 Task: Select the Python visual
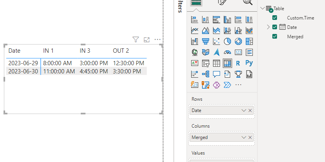(x=249, y=63)
